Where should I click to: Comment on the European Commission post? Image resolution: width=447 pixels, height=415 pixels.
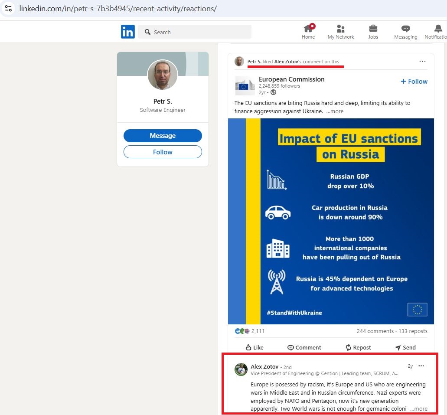304,347
